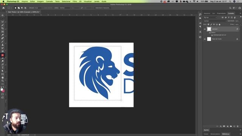This screenshot has height=136, width=242.
Task: Toggle Quick Mask mode
Action: [x=3, y=94]
